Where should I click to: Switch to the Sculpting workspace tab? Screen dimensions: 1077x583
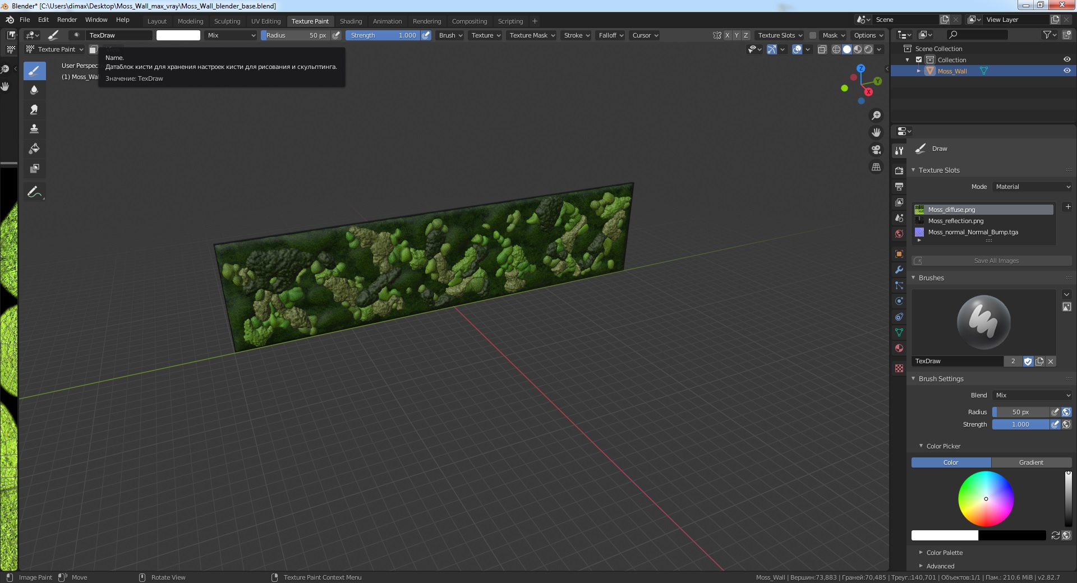(227, 21)
